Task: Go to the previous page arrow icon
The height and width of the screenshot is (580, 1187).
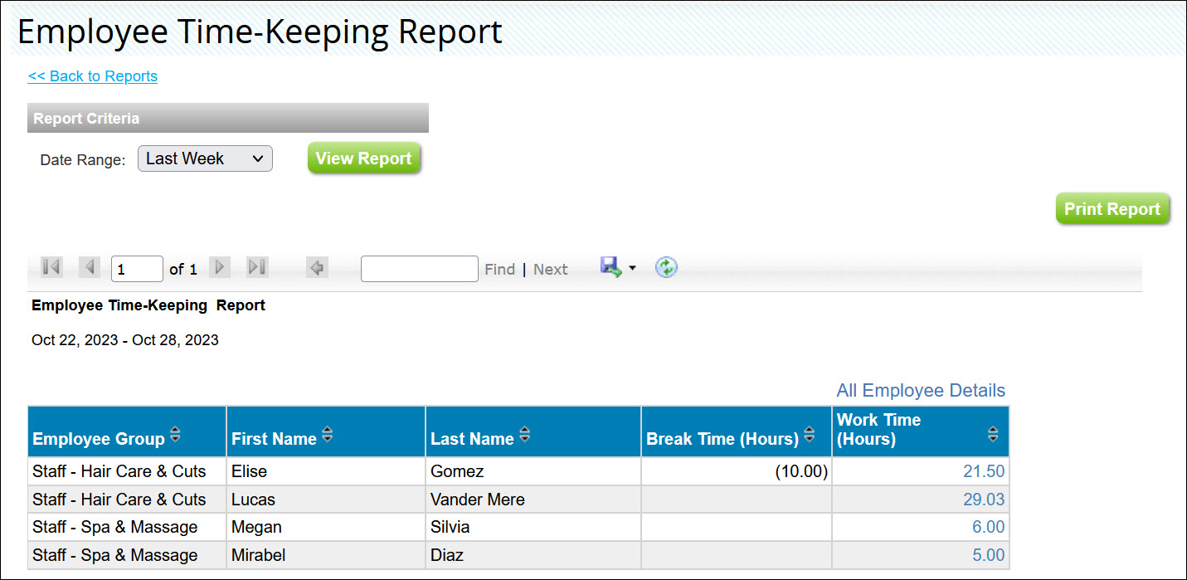Action: 89,266
